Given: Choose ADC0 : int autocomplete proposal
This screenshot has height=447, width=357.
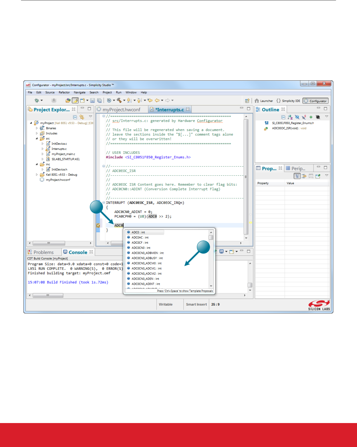Looking at the screenshot, I should point(145,233).
